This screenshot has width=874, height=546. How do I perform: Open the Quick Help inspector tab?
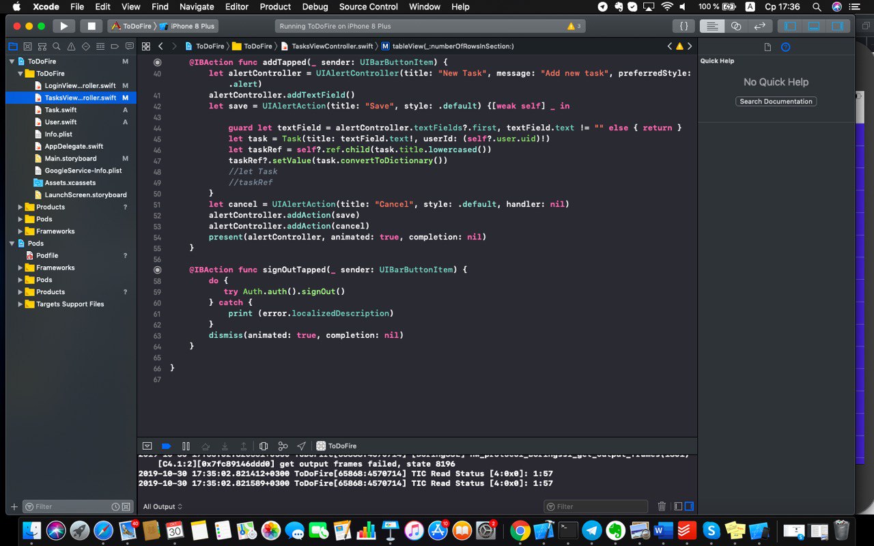coord(785,47)
